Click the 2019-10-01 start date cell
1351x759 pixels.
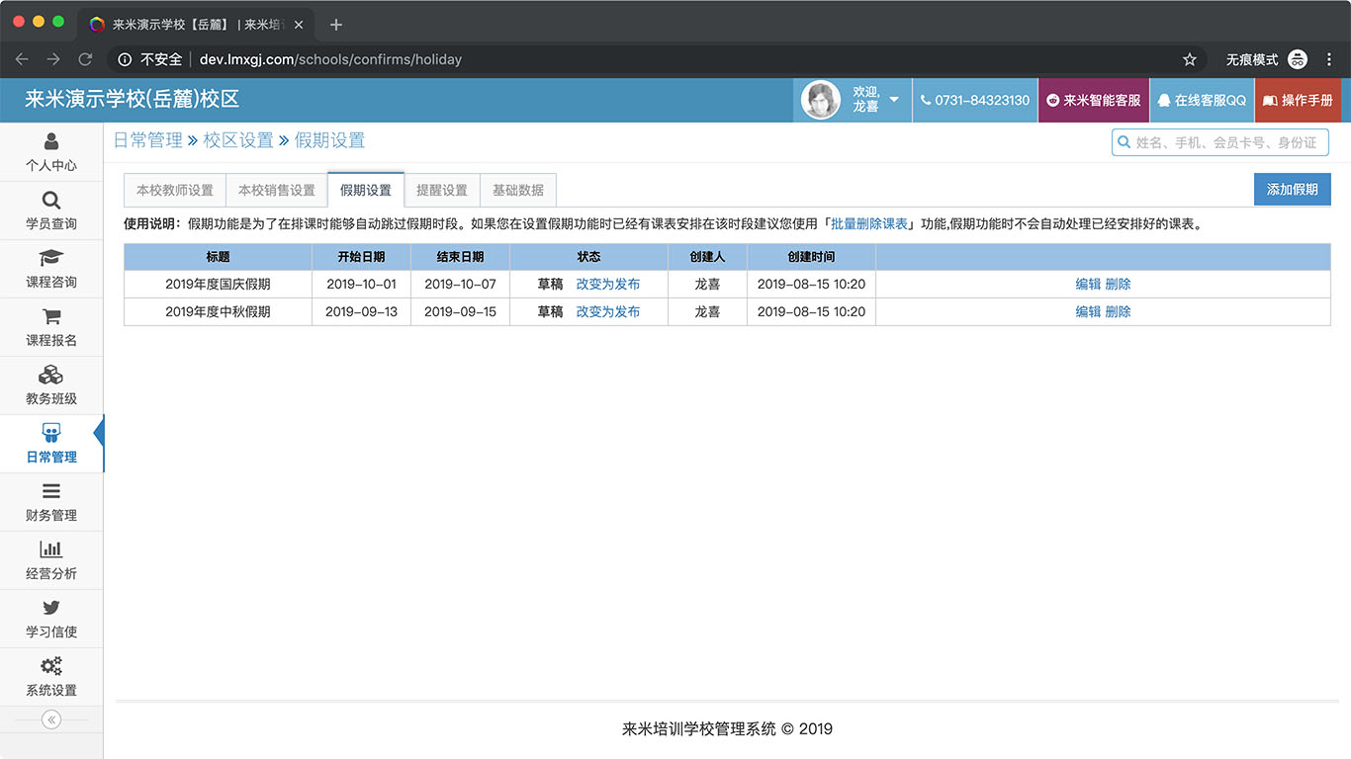(x=361, y=284)
